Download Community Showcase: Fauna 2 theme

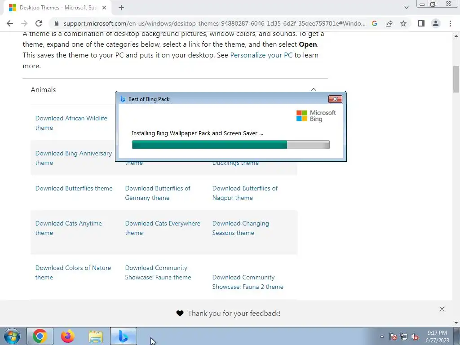[248, 282]
